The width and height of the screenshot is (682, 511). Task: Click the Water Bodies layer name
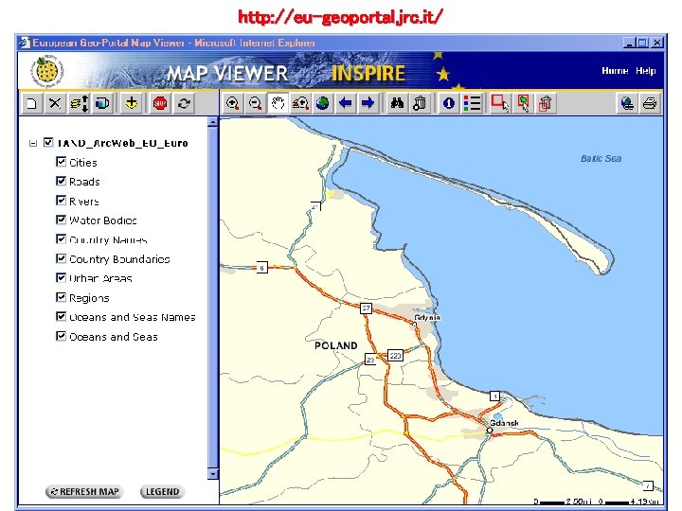(103, 220)
